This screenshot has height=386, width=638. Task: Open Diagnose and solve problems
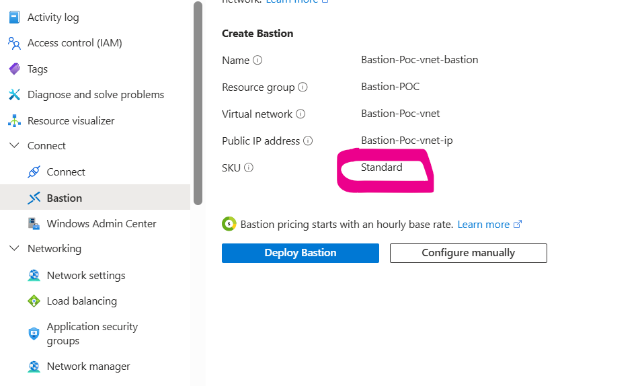point(95,95)
